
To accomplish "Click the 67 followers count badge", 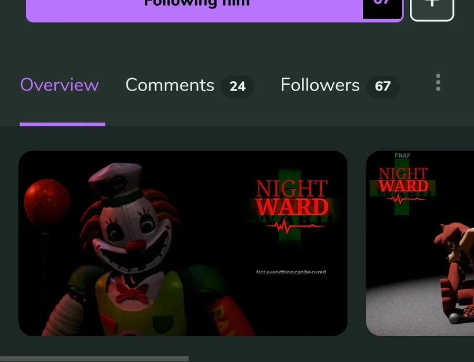I will click(383, 87).
